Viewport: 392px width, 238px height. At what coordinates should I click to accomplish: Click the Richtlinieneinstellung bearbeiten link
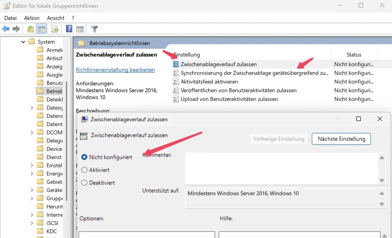(115, 70)
